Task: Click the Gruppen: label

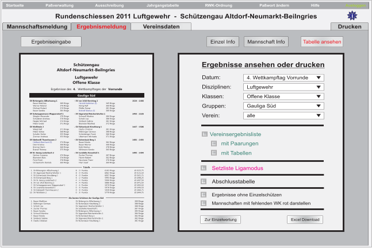Action: 214,106
